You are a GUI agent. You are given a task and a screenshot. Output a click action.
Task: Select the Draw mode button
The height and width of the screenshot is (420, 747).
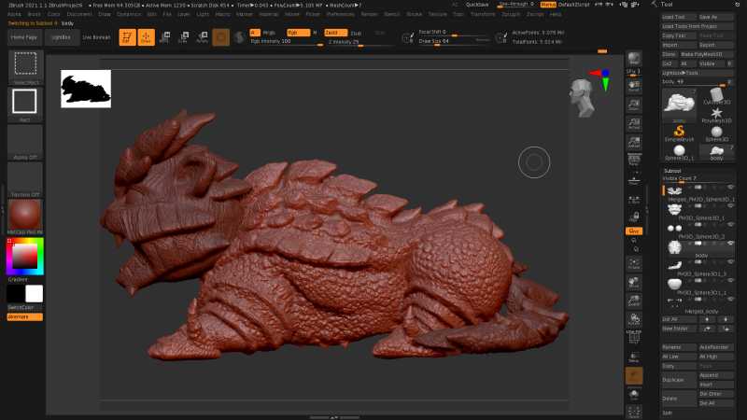[146, 37]
